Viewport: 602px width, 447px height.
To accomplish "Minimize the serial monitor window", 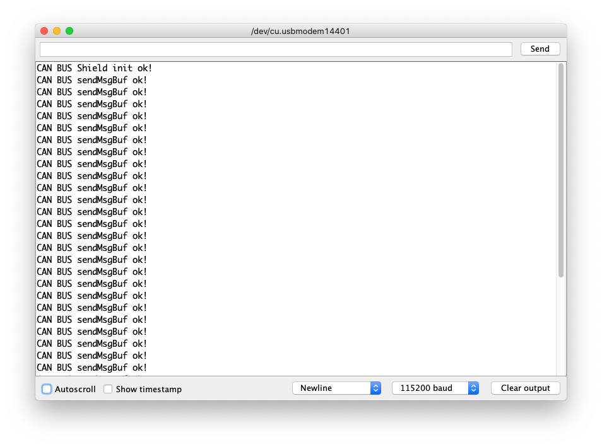I will (57, 31).
